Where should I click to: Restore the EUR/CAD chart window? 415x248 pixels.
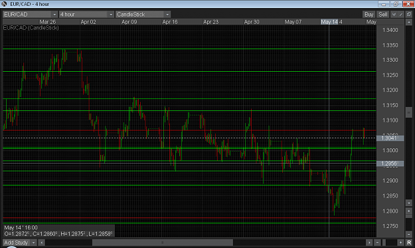(396, 4)
